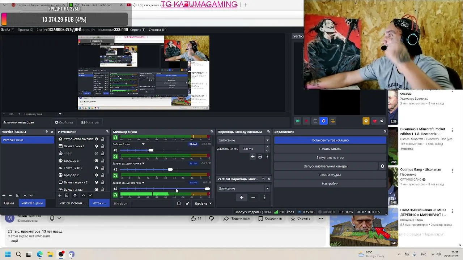The width and height of the screenshot is (463, 260).
Task: Remove the selected vertical scene
Action: click(10, 195)
